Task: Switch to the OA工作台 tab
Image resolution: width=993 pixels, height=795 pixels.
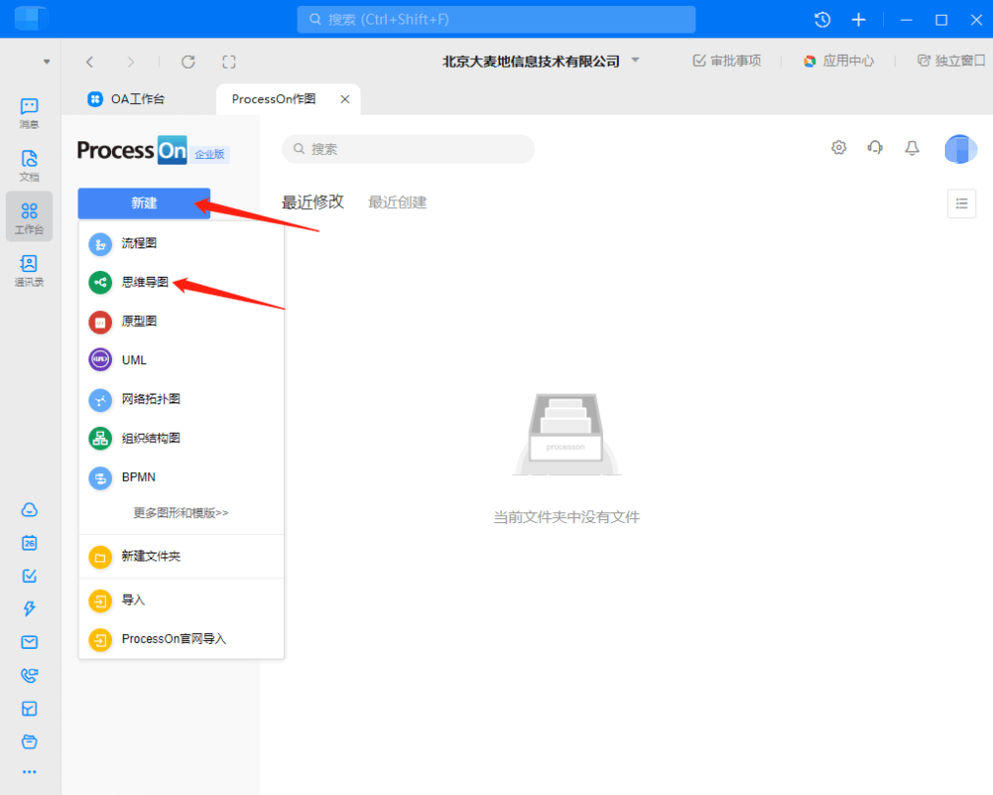Action: 127,99
